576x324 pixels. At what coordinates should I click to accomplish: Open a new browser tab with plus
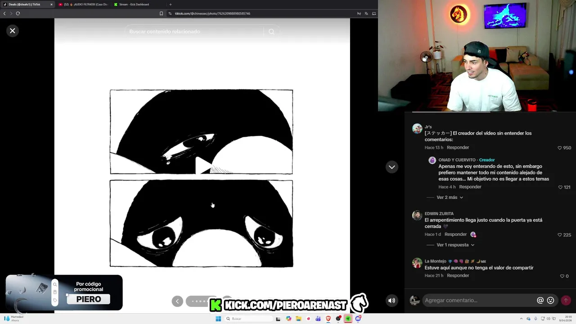point(170,4)
